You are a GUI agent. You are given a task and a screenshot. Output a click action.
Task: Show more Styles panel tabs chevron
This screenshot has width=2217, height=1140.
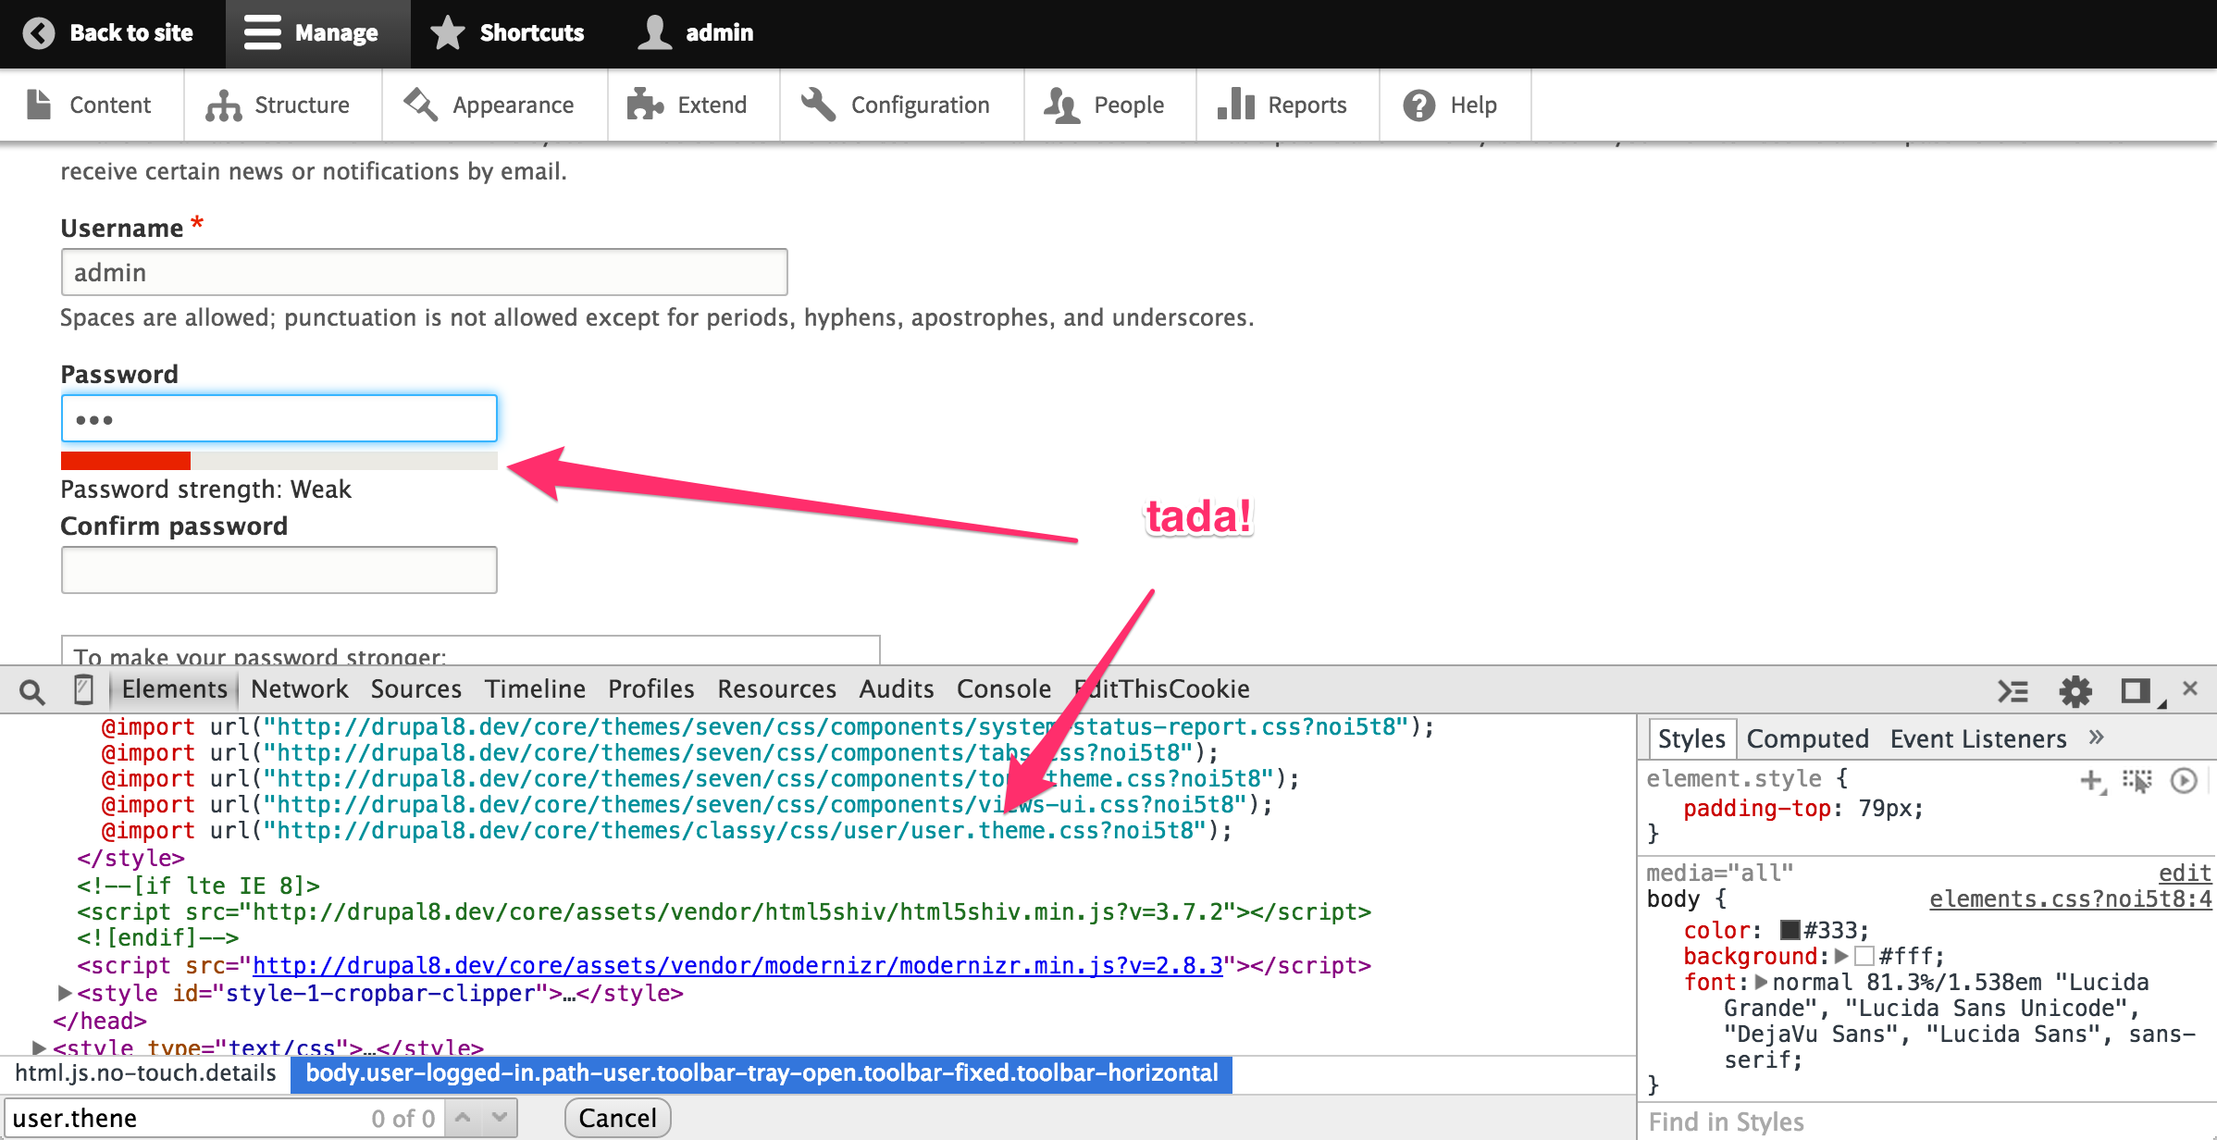(x=2097, y=737)
